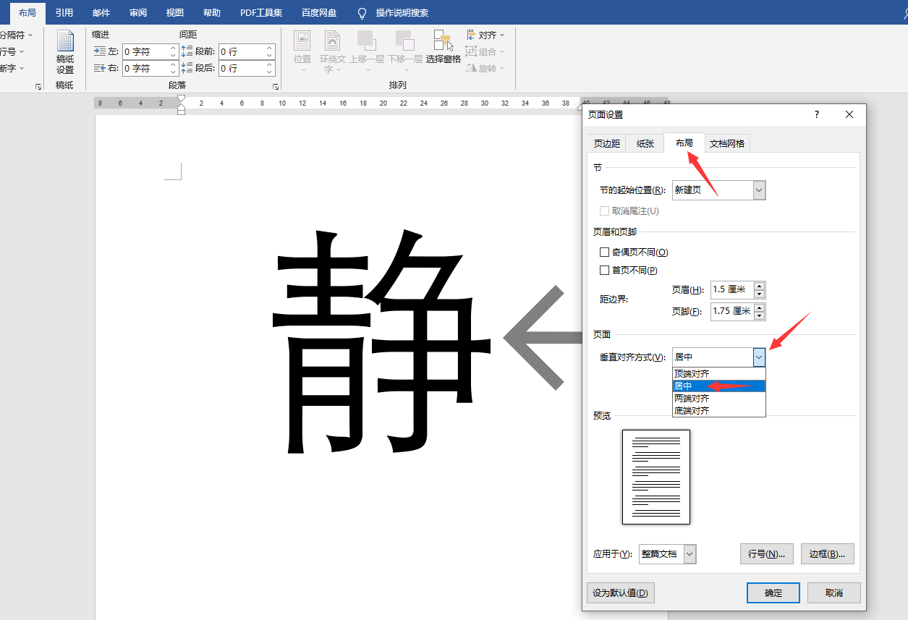The height and width of the screenshot is (620, 908).
Task: Switch to the 文档网格 tab
Action: coord(727,143)
